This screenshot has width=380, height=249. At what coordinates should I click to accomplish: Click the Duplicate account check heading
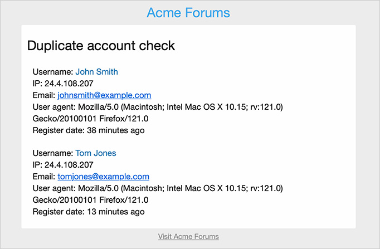[101, 46]
